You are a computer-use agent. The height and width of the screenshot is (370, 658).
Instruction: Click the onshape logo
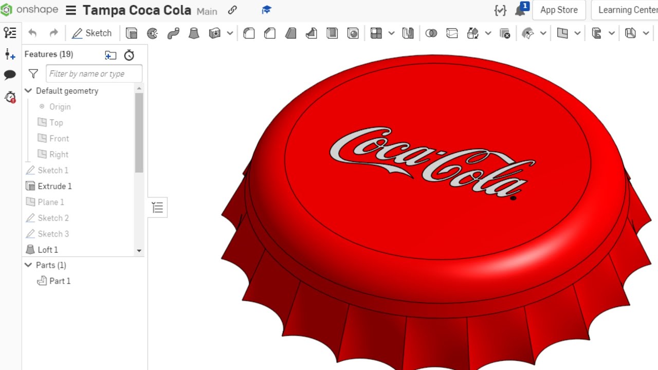point(29,10)
